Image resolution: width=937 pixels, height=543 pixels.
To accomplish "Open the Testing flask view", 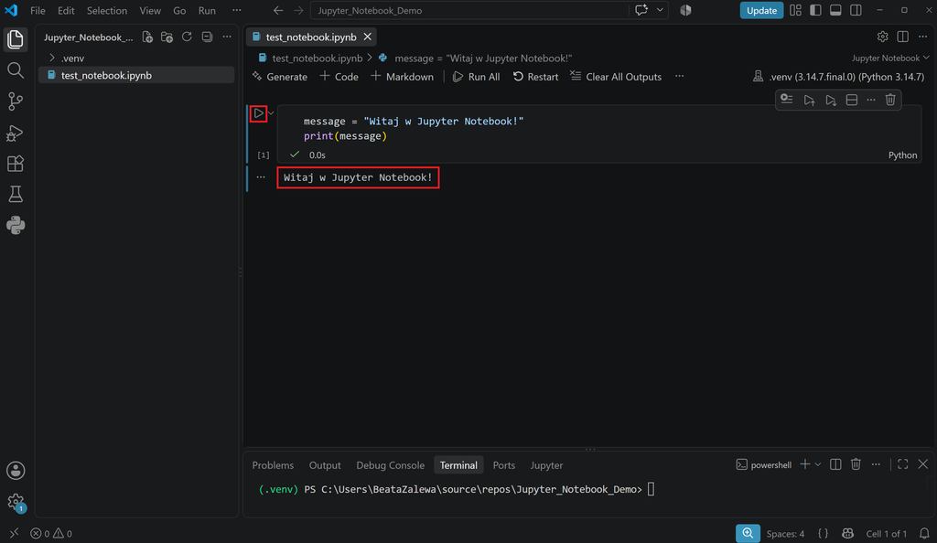I will (16, 195).
